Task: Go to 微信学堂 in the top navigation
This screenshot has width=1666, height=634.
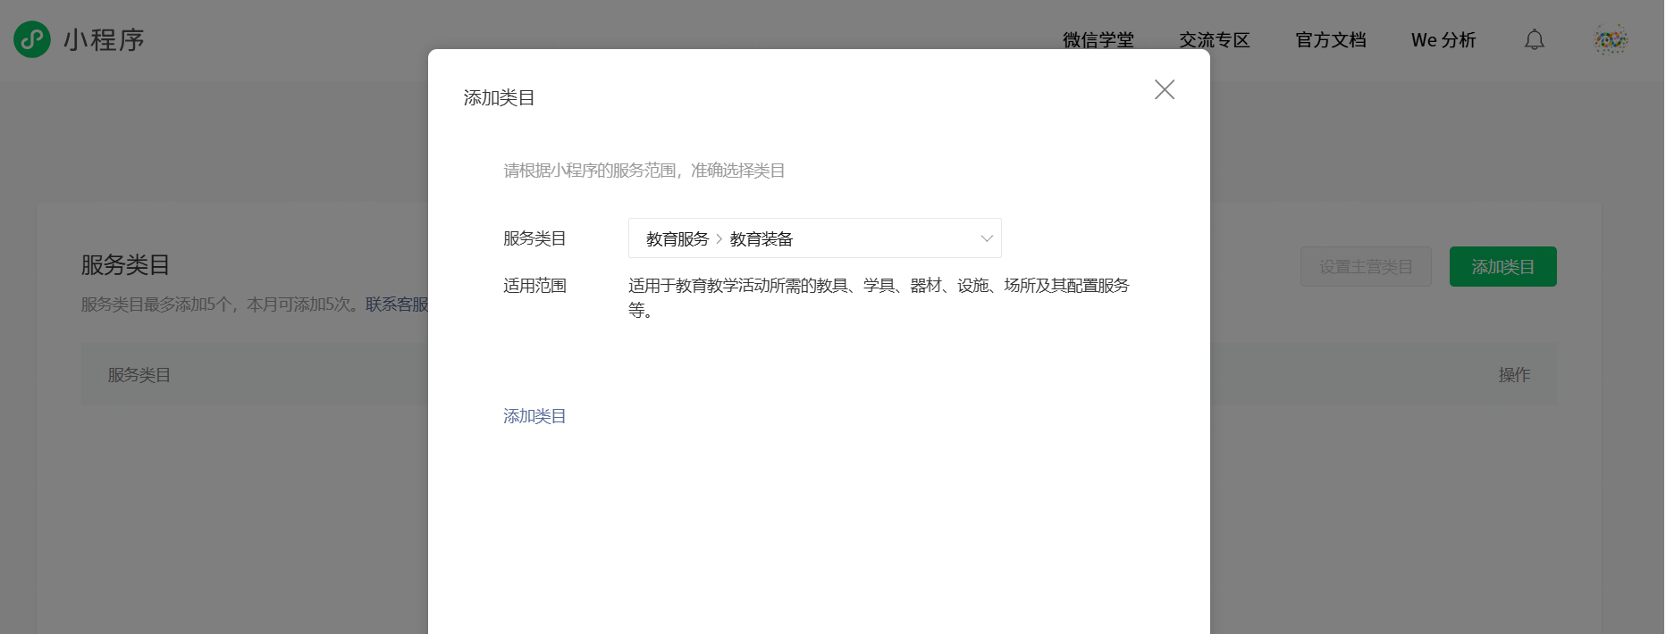Action: tap(1098, 40)
